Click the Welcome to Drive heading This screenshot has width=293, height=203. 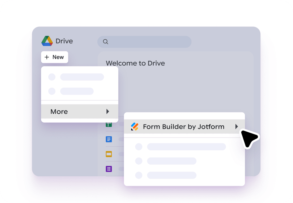[135, 63]
